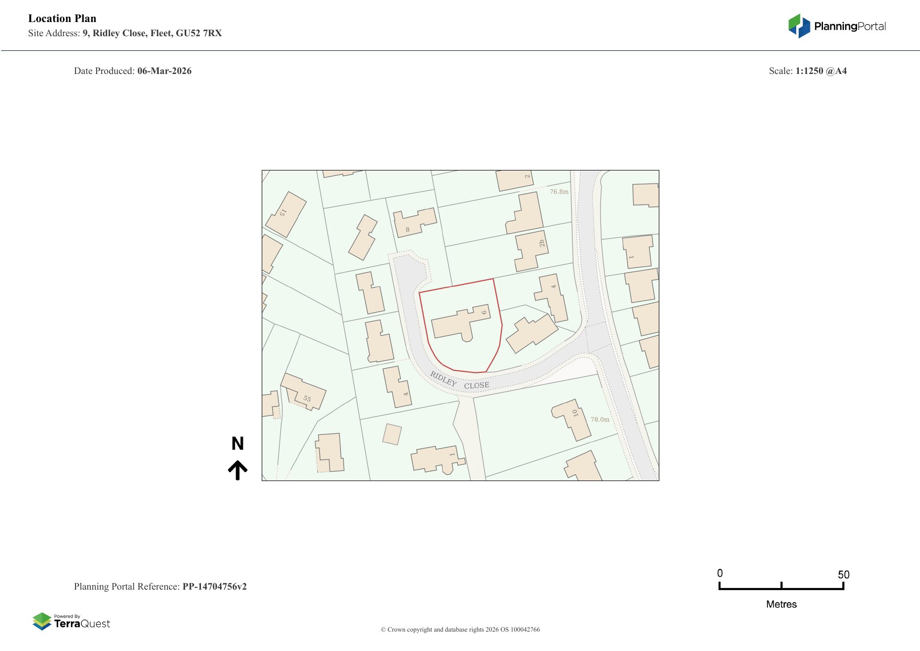Click the site address text

click(152, 34)
